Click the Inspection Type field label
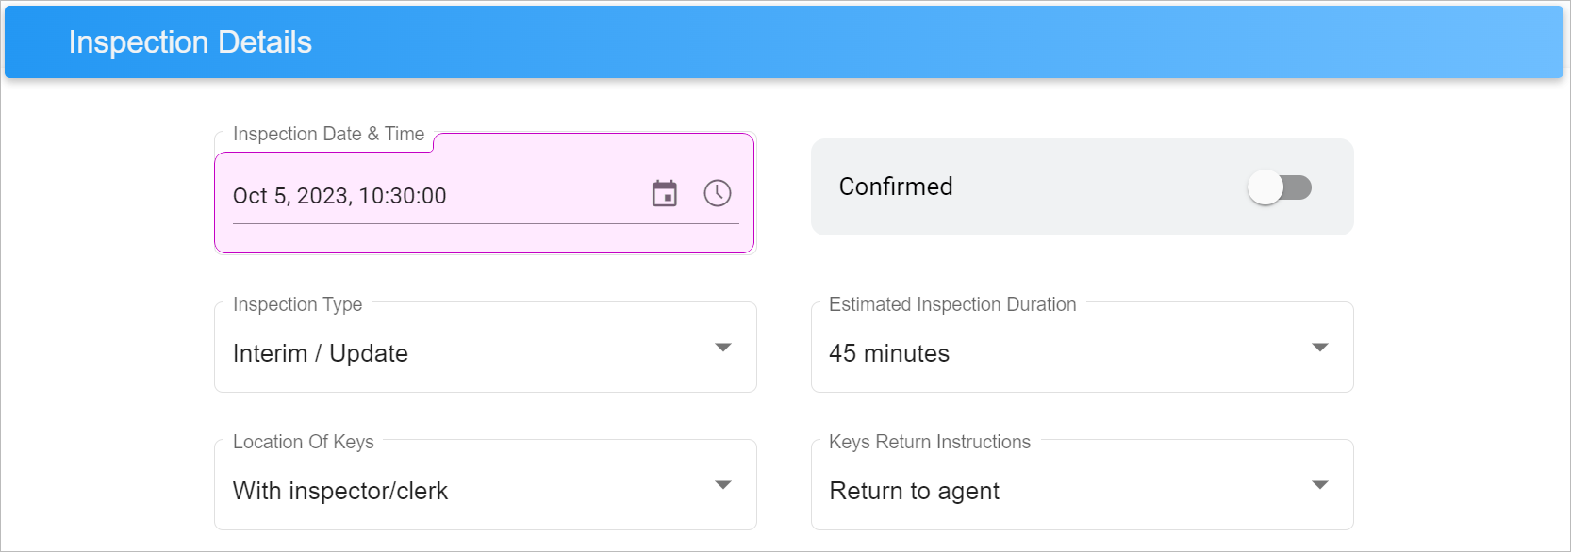The width and height of the screenshot is (1571, 552). (298, 304)
